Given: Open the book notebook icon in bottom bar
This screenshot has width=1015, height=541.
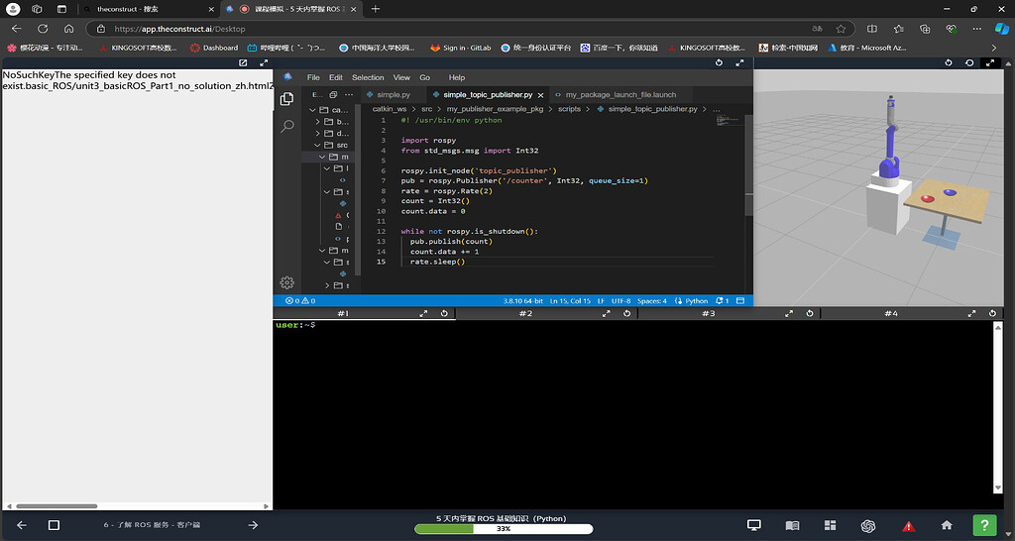Looking at the screenshot, I should pos(792,525).
